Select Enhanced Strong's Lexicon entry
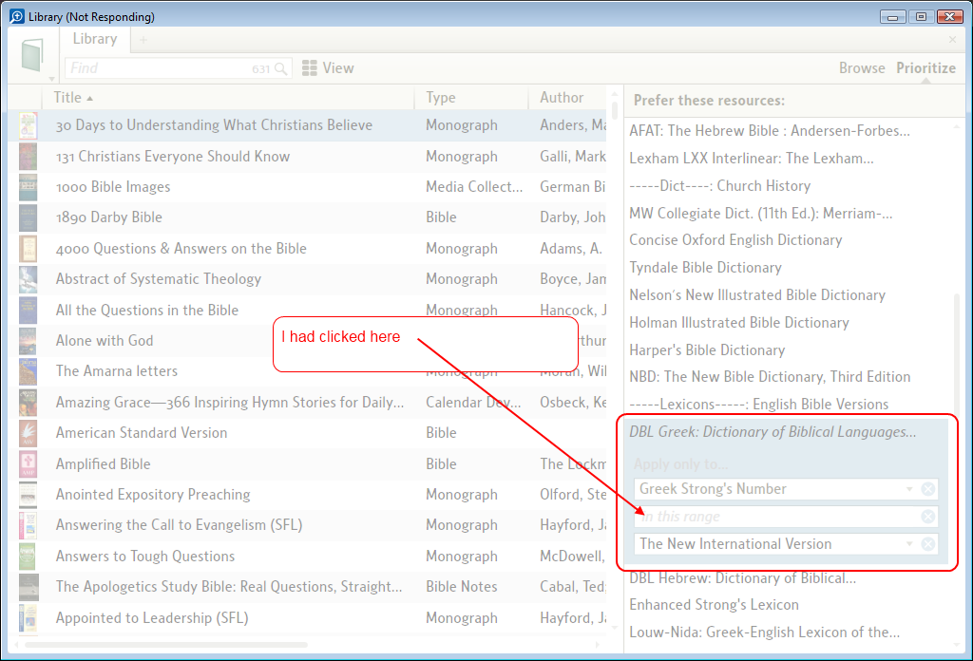This screenshot has width=973, height=661. (715, 605)
